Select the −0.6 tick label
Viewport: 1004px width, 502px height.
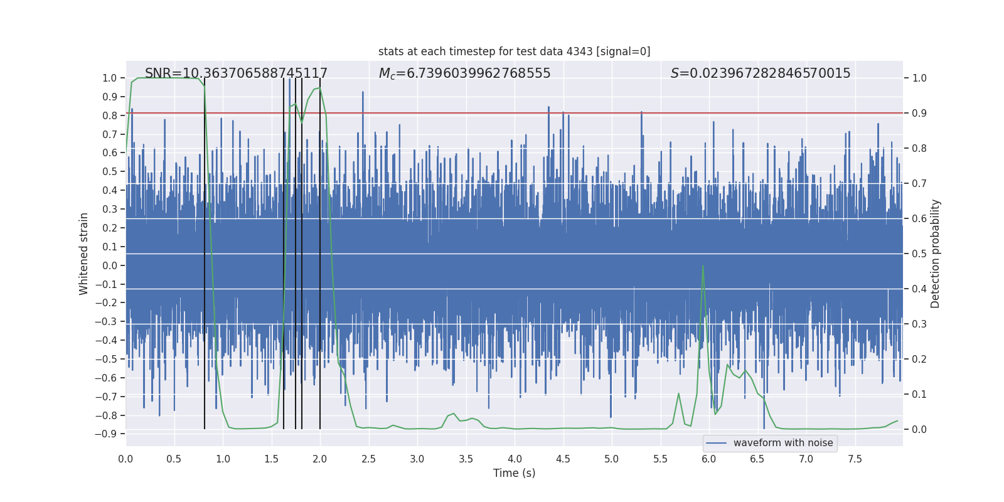click(x=106, y=378)
